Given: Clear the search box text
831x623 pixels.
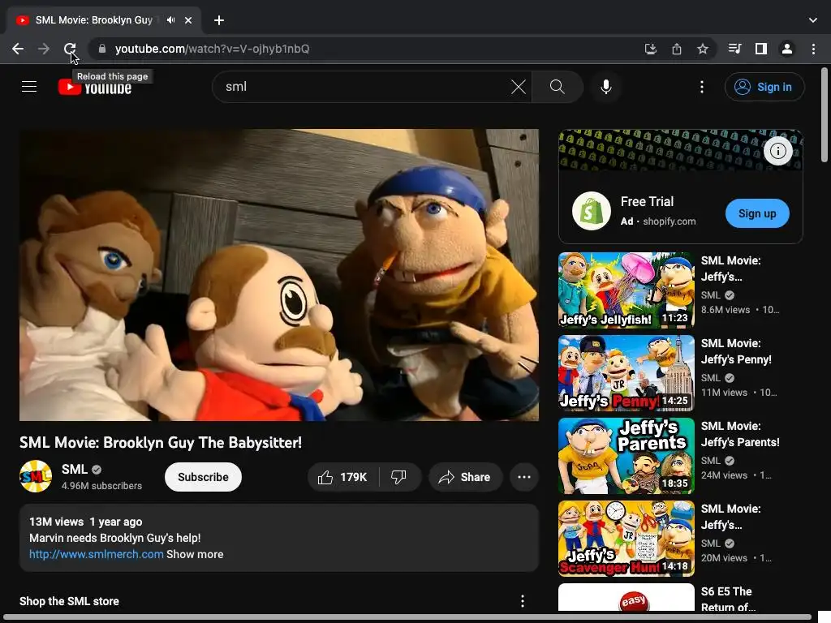Looking at the screenshot, I should [x=519, y=86].
